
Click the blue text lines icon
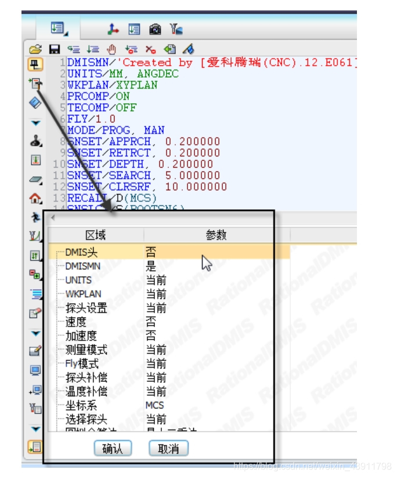coord(36,294)
